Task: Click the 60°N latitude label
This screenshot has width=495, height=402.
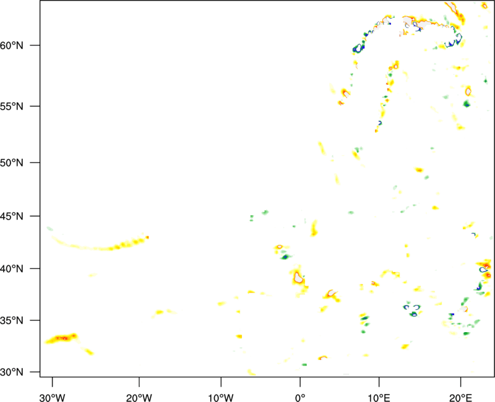Action: (x=12, y=46)
